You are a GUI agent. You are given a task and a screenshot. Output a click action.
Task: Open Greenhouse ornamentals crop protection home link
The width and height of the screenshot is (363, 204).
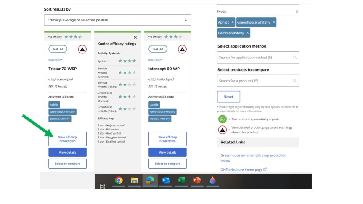point(253,158)
